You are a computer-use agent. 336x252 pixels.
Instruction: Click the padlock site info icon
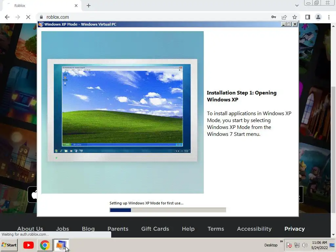tap(41, 17)
